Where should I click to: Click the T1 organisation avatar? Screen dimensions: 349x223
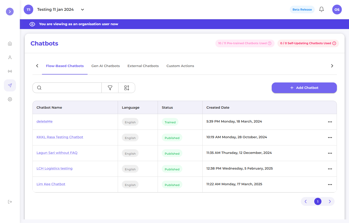click(x=29, y=10)
